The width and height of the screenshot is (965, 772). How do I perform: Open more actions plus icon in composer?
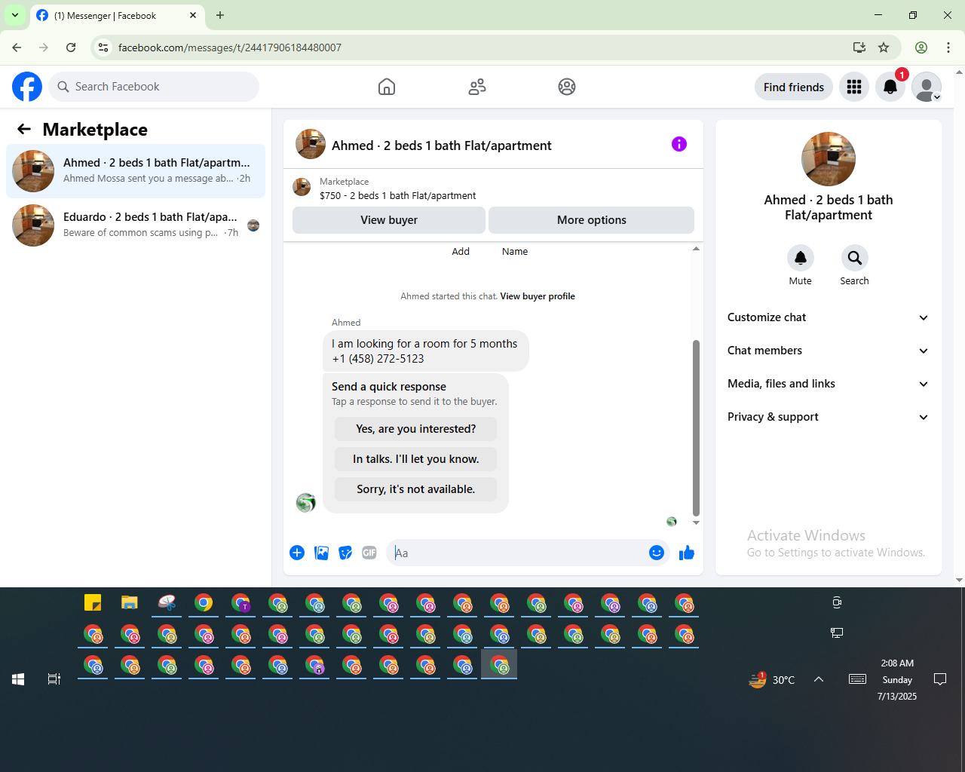[x=297, y=553]
